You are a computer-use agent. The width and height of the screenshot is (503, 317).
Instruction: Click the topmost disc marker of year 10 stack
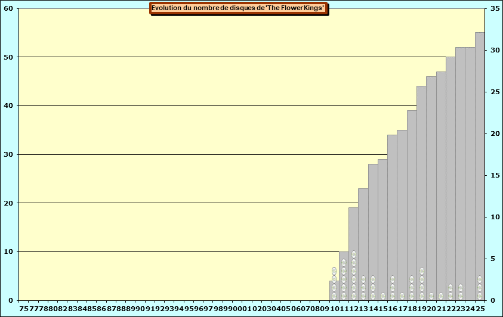(334, 271)
